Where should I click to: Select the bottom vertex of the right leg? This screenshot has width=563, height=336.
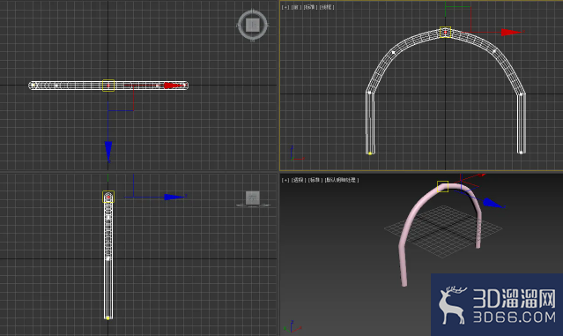pyautogui.click(x=521, y=153)
